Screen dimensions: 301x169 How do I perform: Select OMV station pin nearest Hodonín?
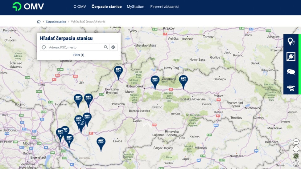(78, 99)
